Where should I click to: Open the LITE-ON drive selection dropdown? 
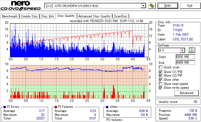143,6
